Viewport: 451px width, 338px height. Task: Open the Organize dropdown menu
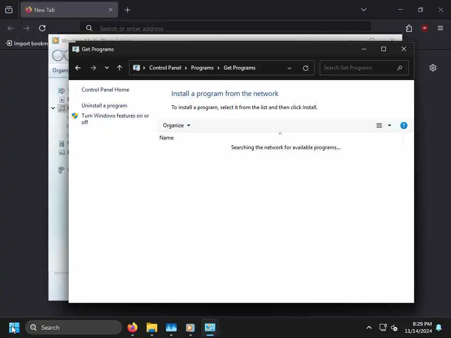[176, 125]
